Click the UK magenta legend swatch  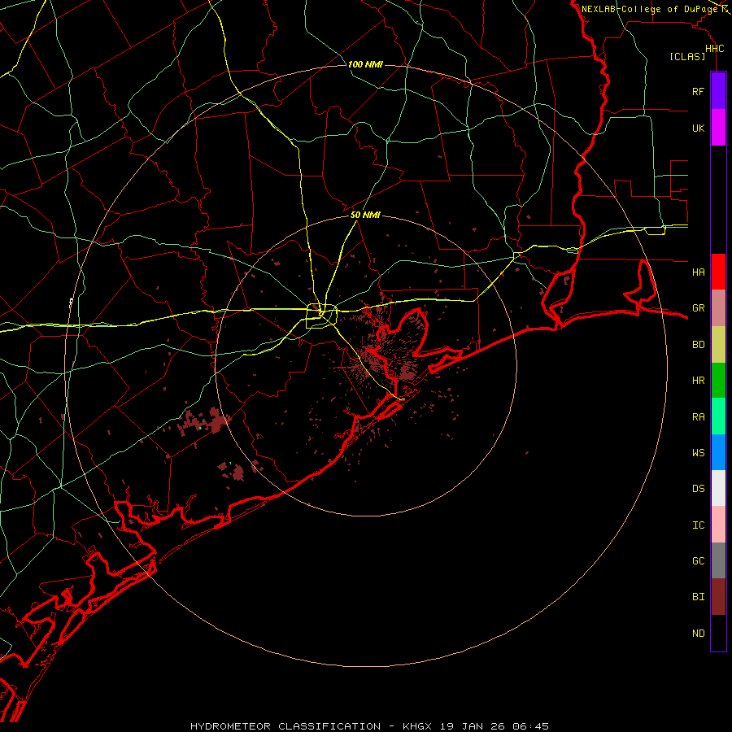[718, 128]
